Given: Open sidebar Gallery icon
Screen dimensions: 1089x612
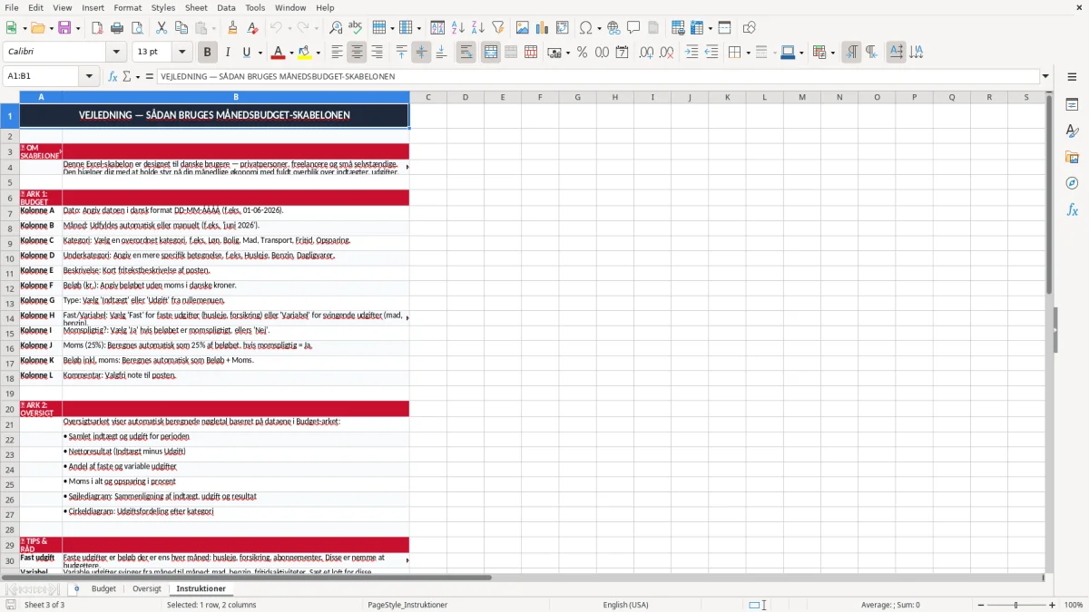Looking at the screenshot, I should [x=1072, y=157].
